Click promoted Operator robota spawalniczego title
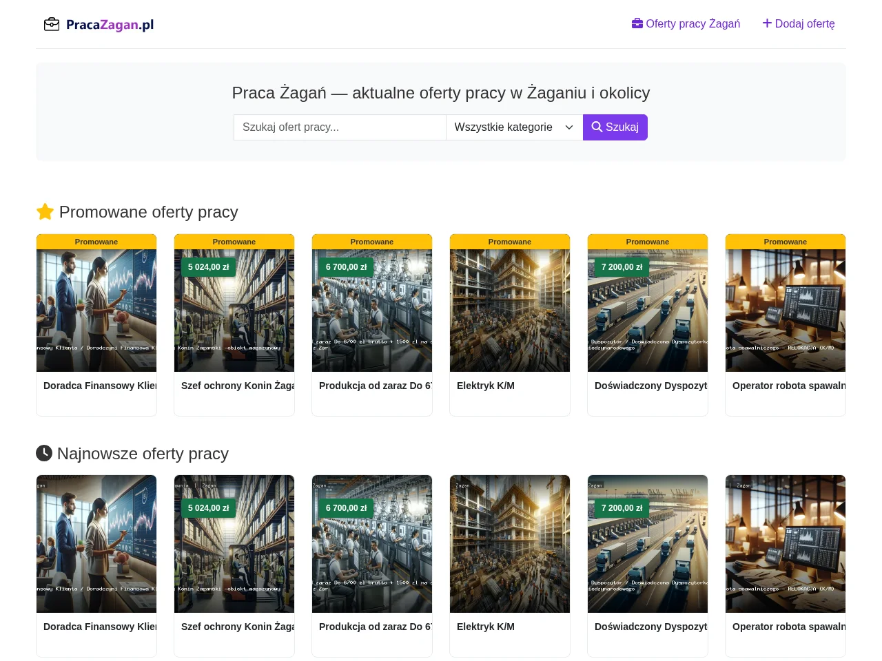 click(x=789, y=386)
